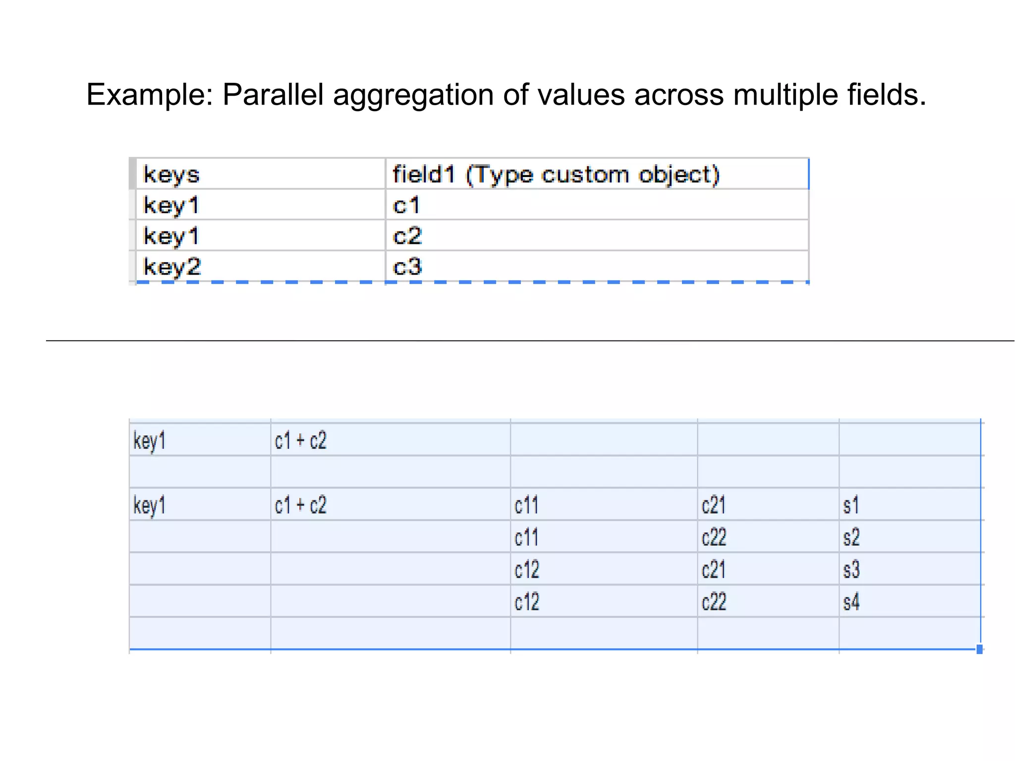Select the "s3" cell

(910, 569)
